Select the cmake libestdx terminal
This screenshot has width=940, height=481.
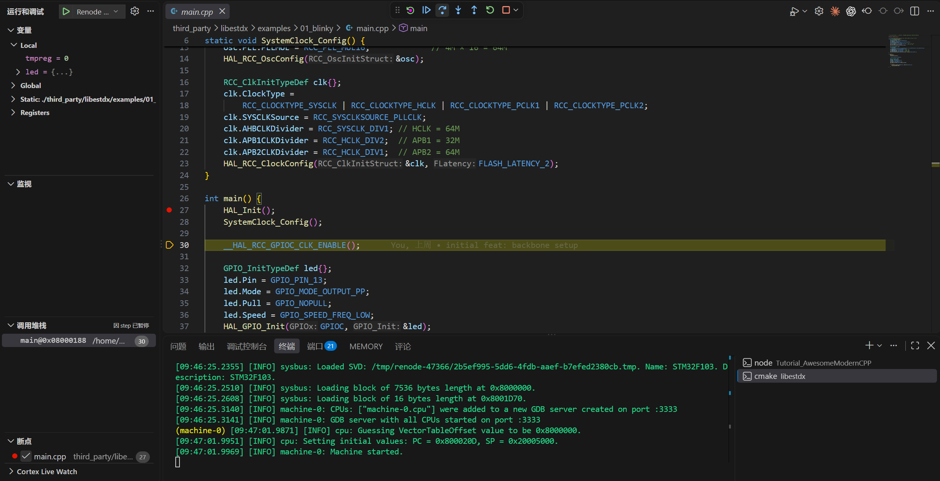click(837, 376)
